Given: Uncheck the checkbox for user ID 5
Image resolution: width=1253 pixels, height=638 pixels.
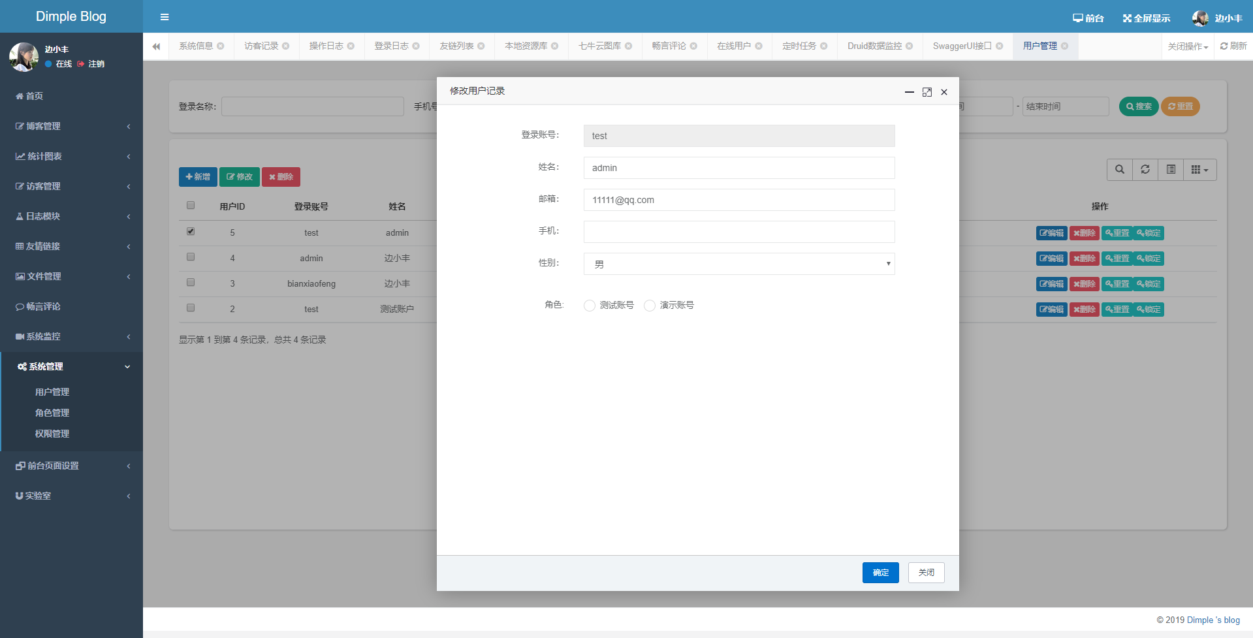Looking at the screenshot, I should 191,231.
